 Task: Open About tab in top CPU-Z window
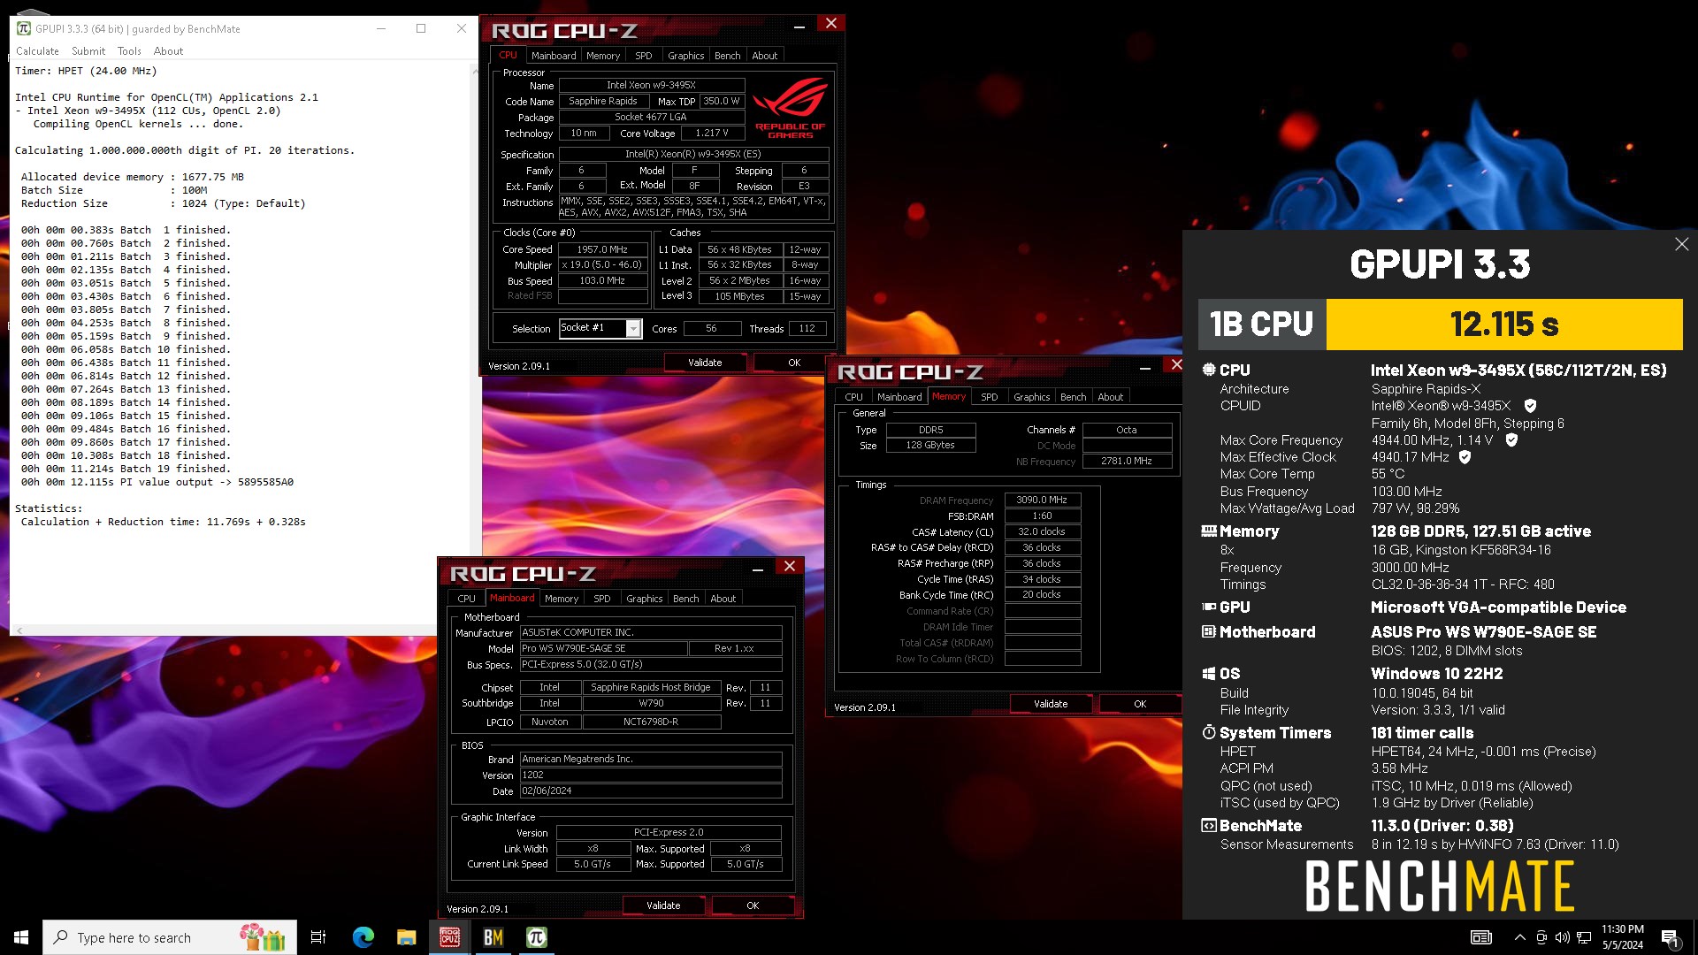[x=765, y=56]
